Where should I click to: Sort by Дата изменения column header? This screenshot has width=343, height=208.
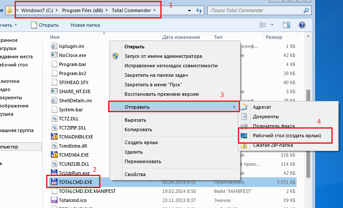pos(181,37)
